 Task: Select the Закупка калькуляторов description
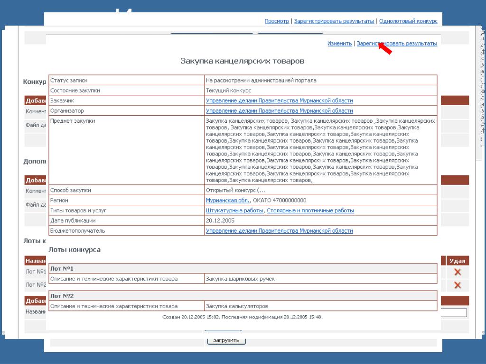click(x=237, y=306)
